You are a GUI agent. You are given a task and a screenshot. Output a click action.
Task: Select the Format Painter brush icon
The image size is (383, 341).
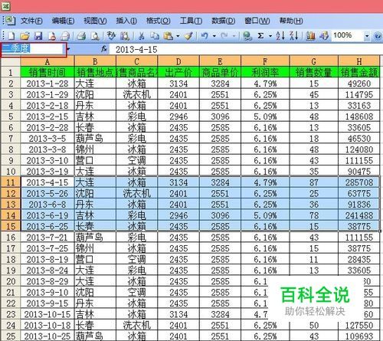[x=189, y=36]
